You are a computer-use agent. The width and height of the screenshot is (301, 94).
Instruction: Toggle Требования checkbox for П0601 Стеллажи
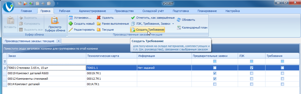coord(282,68)
